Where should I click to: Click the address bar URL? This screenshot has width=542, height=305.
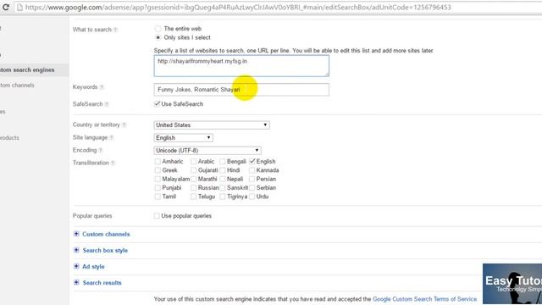[238, 8]
